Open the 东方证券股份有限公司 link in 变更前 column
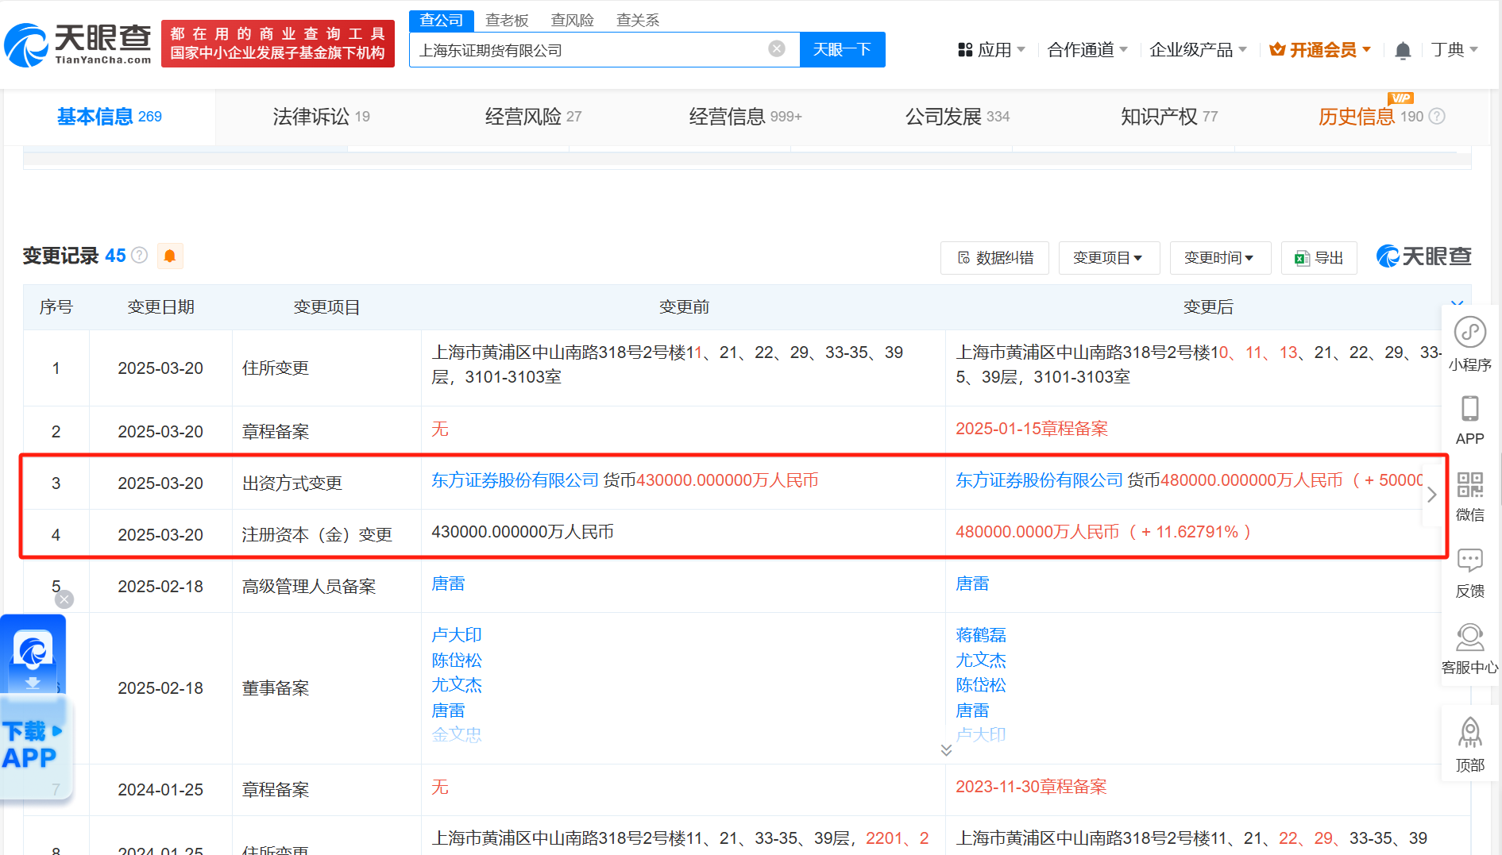Viewport: 1502px width, 855px height. pyautogui.click(x=515, y=480)
